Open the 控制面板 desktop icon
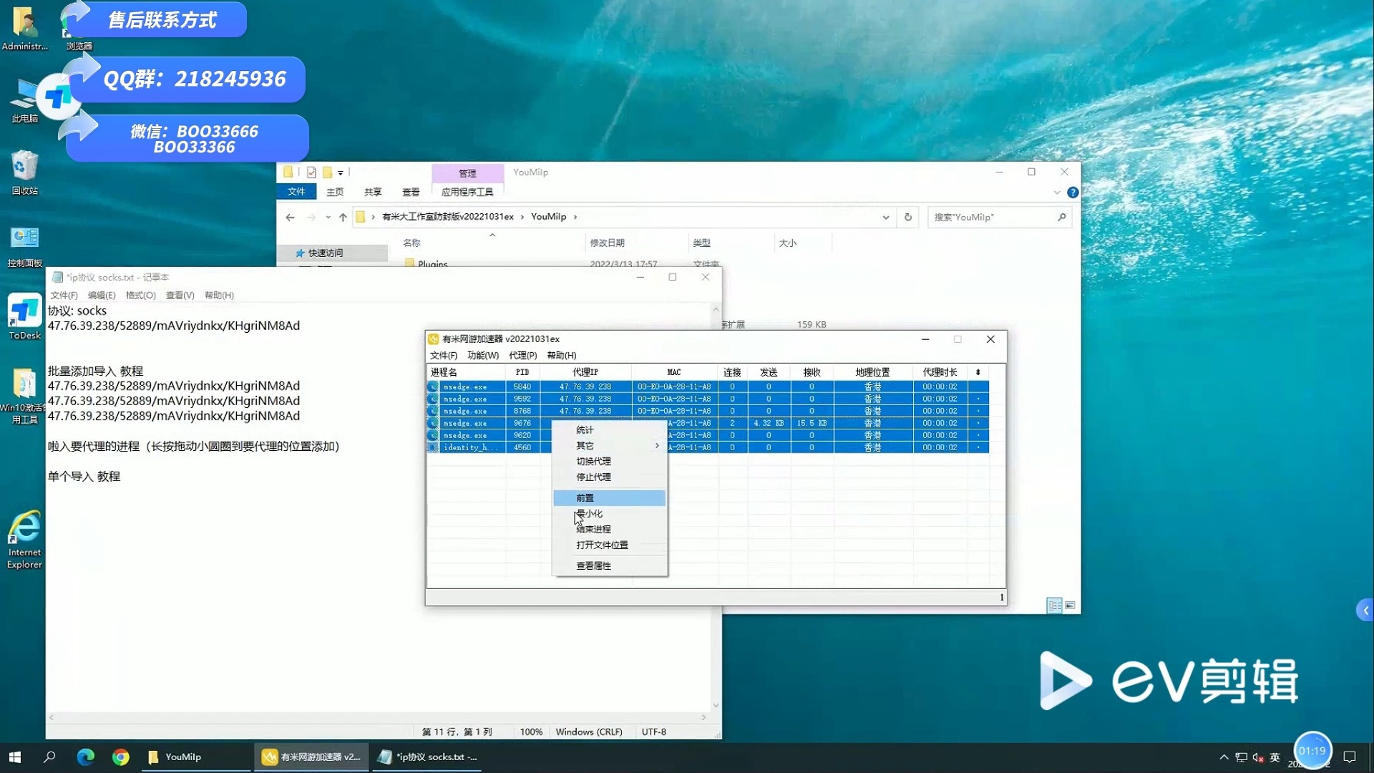 tap(24, 246)
